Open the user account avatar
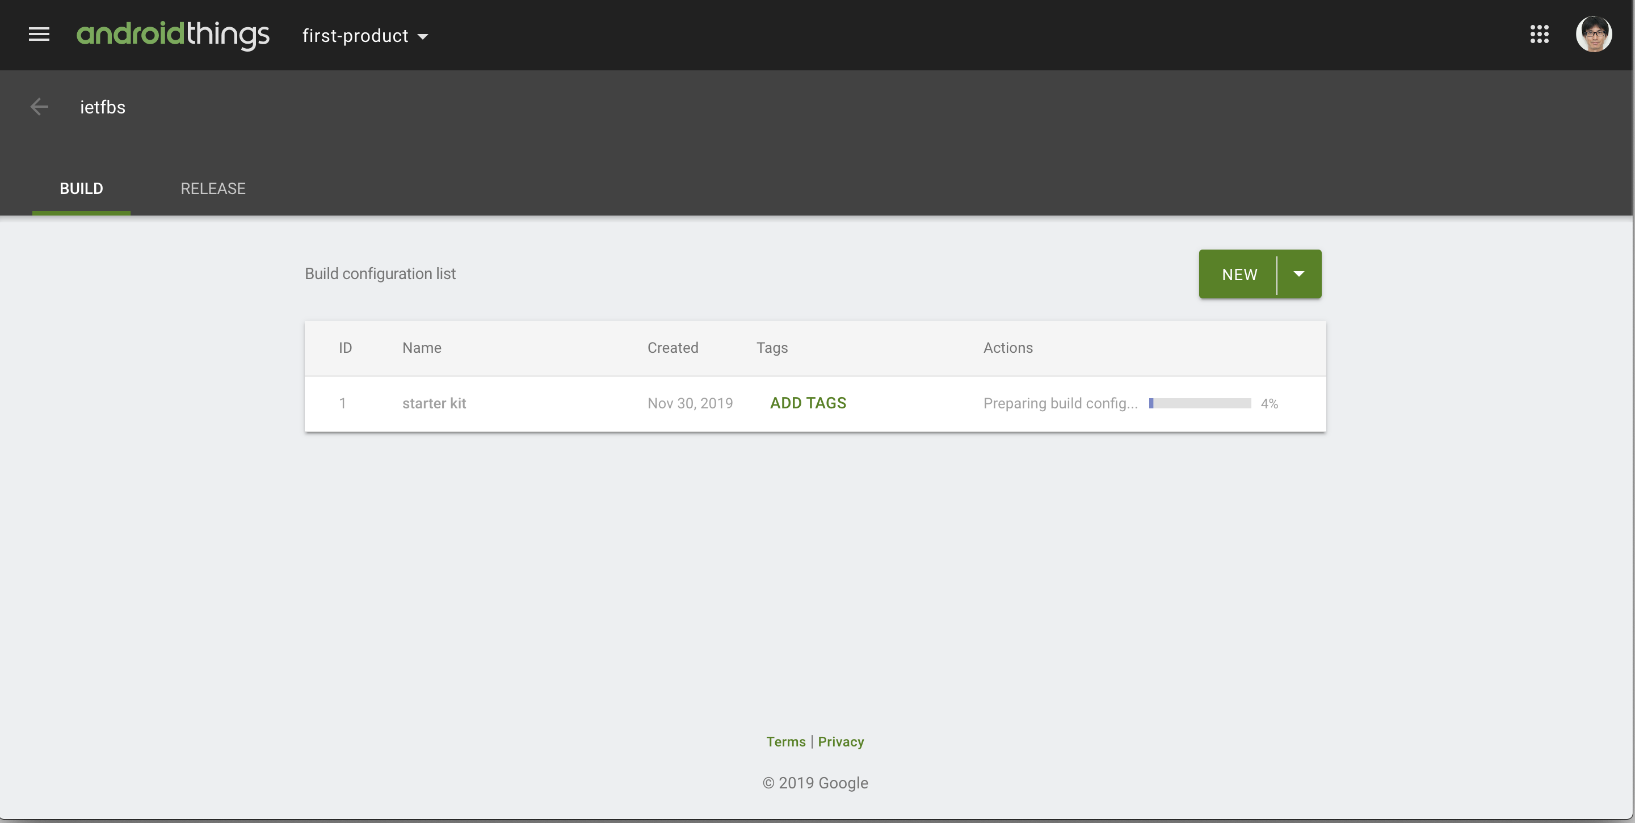Image resolution: width=1635 pixels, height=823 pixels. (1593, 34)
